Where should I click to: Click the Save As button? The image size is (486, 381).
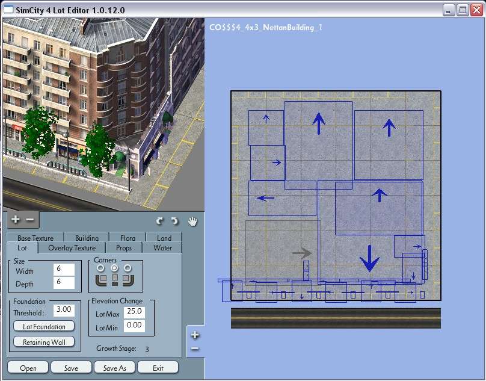click(x=114, y=367)
